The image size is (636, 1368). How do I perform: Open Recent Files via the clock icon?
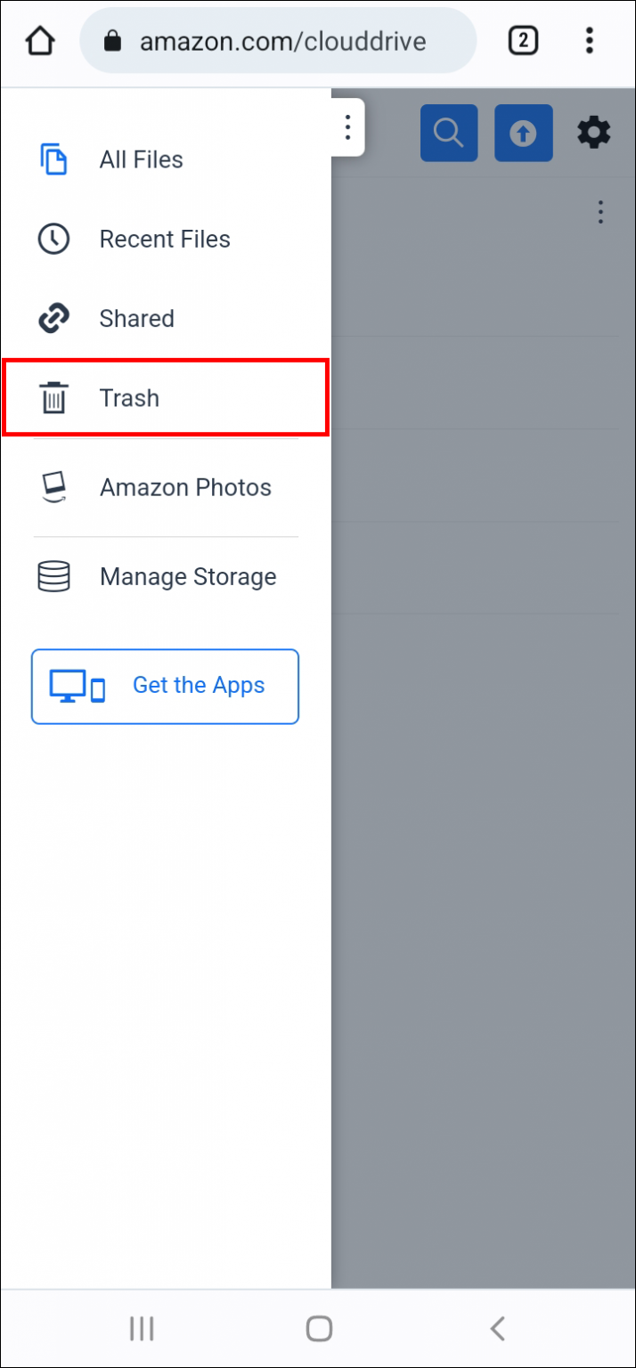[53, 239]
